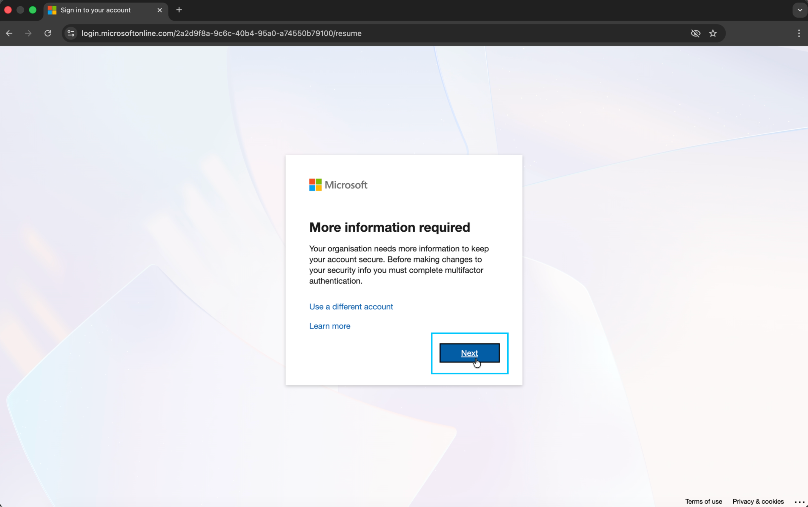Viewport: 808px width, 507px height.
Task: Open a new browser tab
Action: (x=179, y=10)
